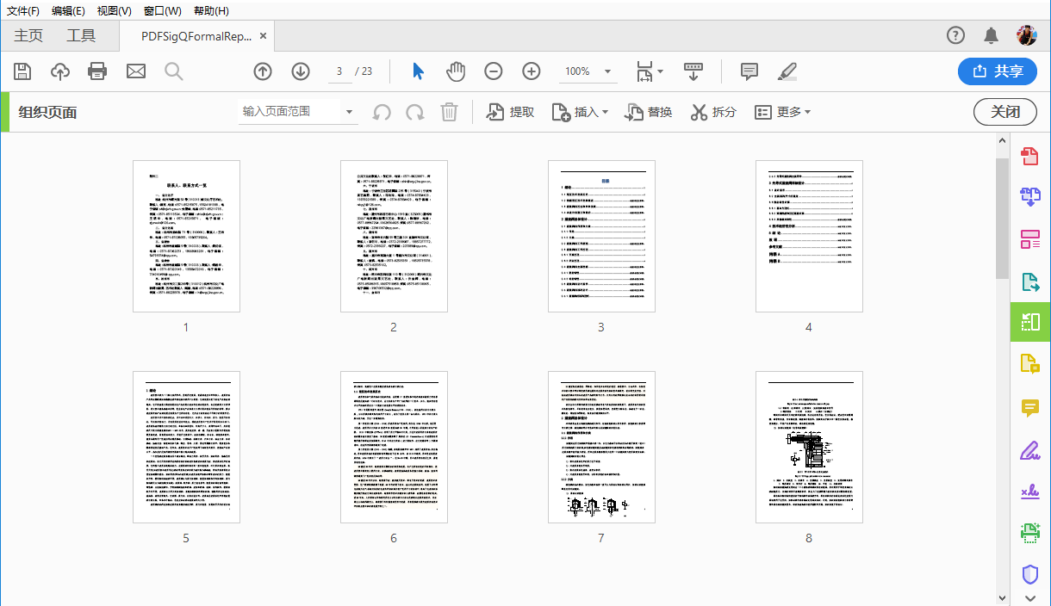This screenshot has height=606, width=1051.
Task: Print the document using printer icon
Action: (x=97, y=71)
